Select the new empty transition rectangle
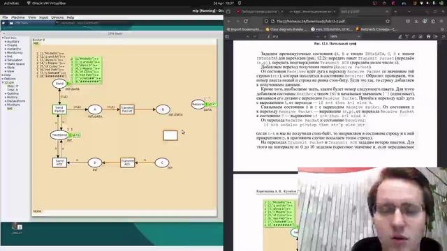 point(170,135)
